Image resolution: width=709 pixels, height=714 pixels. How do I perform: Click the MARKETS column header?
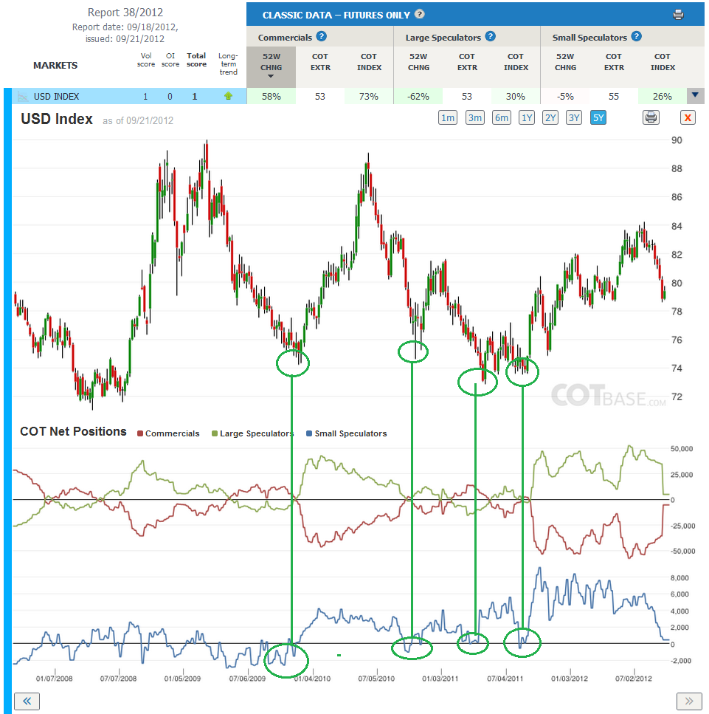pos(55,66)
